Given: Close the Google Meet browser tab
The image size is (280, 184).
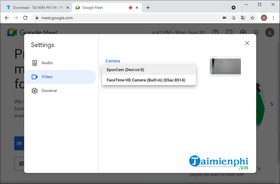Looking at the screenshot, I should [137, 8].
